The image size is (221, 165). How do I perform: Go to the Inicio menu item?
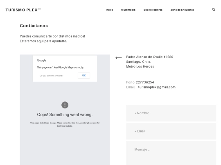[x=110, y=10]
